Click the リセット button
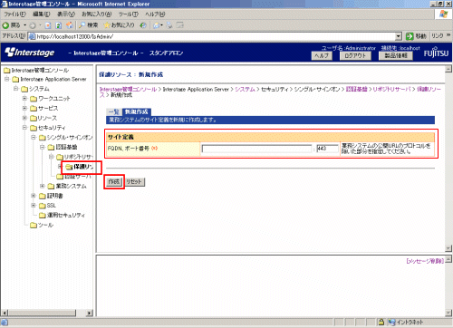Image resolution: width=453 pixels, height=328 pixels. pyautogui.click(x=134, y=182)
